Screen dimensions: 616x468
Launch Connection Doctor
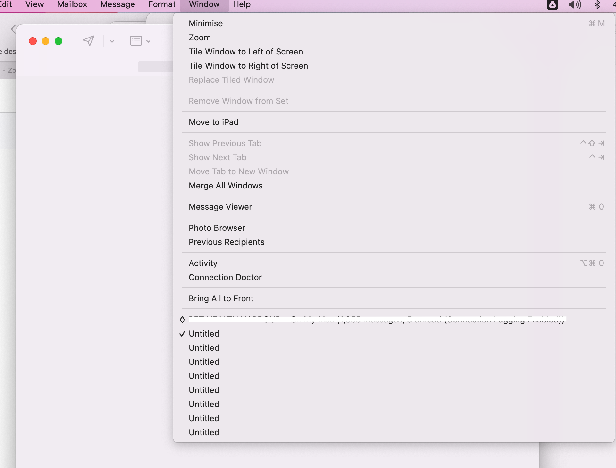pos(225,277)
